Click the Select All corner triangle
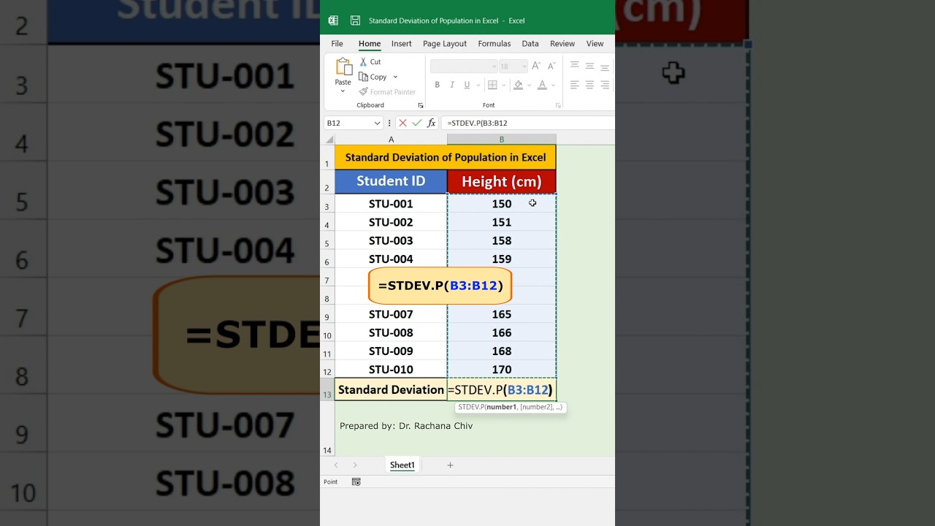 (329, 140)
